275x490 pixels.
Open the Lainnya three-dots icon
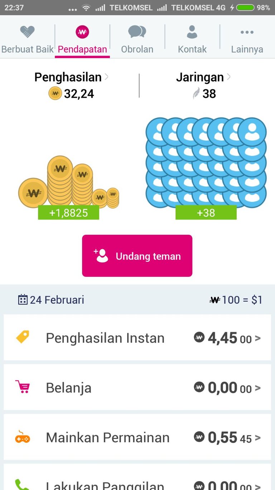click(247, 32)
